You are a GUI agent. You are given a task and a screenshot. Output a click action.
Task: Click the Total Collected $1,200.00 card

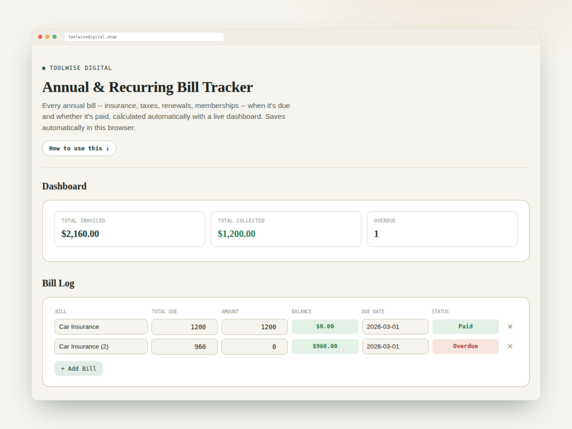tap(286, 229)
